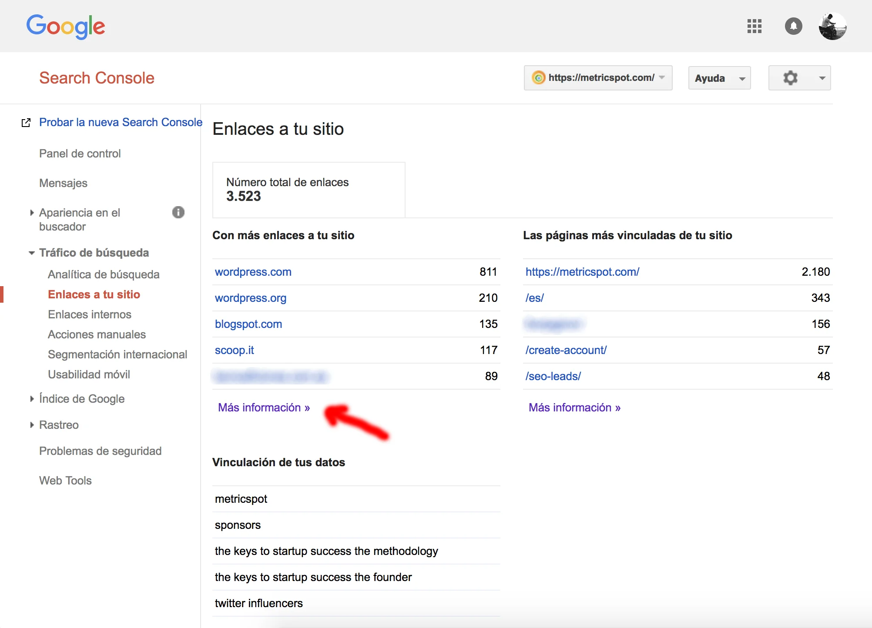Screen dimensions: 872x628
Task: Click the 57 count for /create-account/
Action: pos(824,350)
